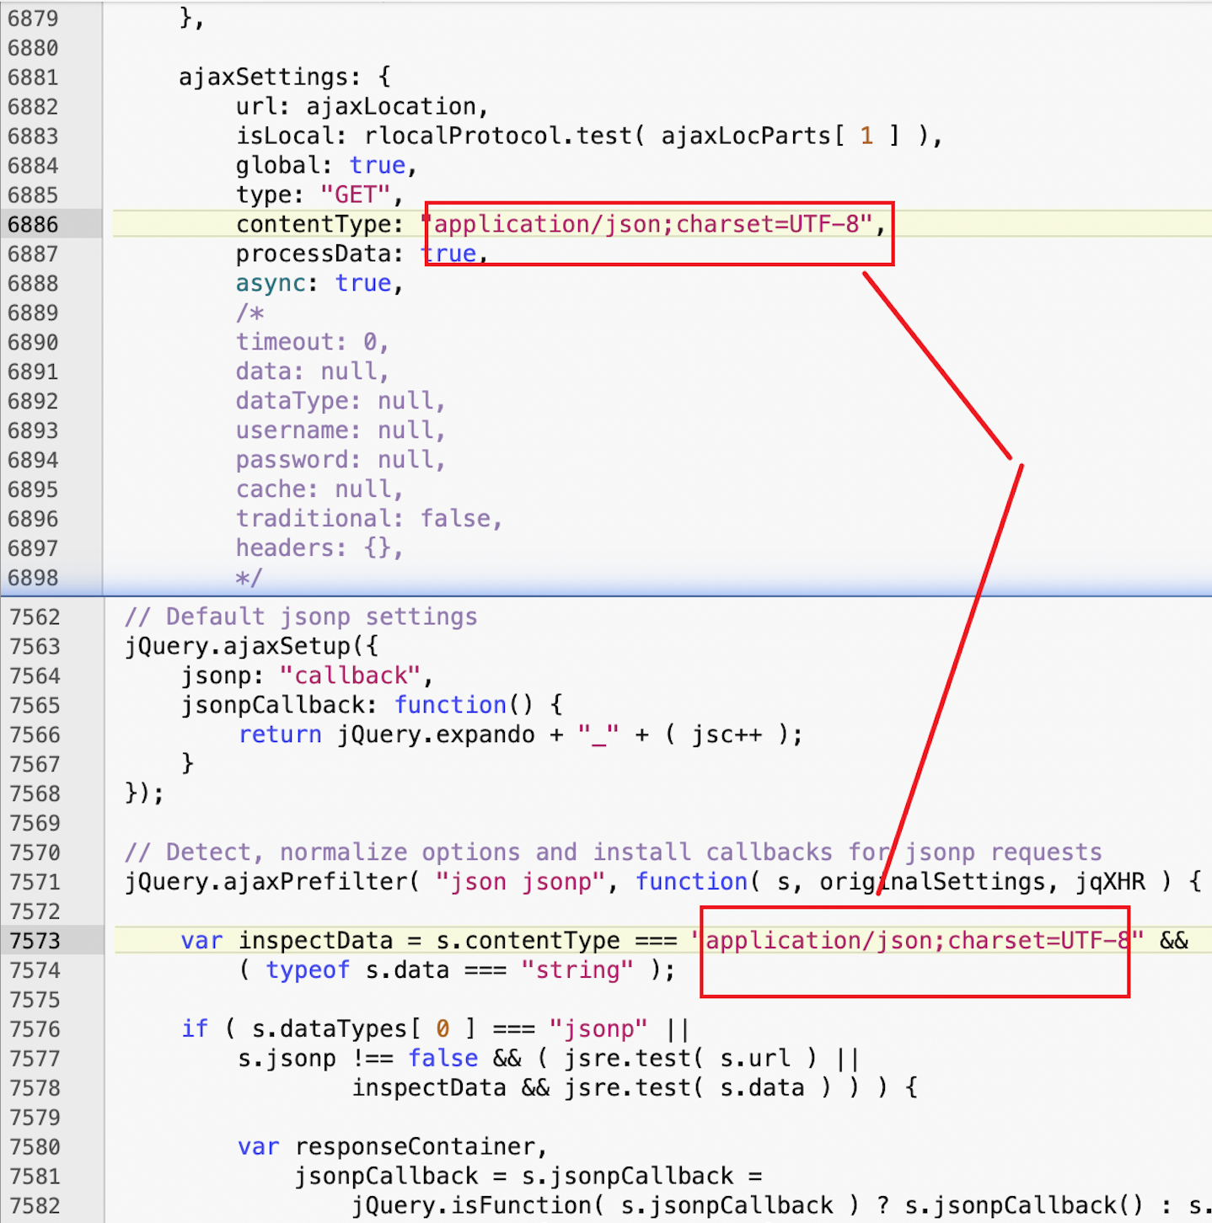
Task: Click "s.jsonp !== false" expression
Action: point(358,1059)
